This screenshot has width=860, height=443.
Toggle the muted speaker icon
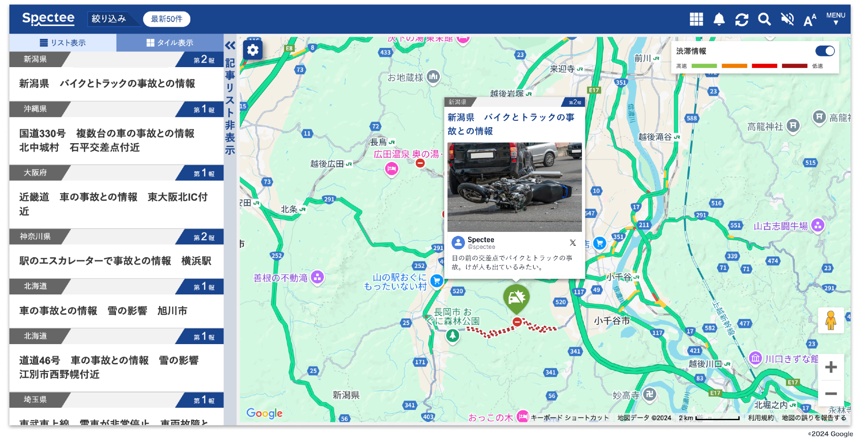pyautogui.click(x=787, y=19)
